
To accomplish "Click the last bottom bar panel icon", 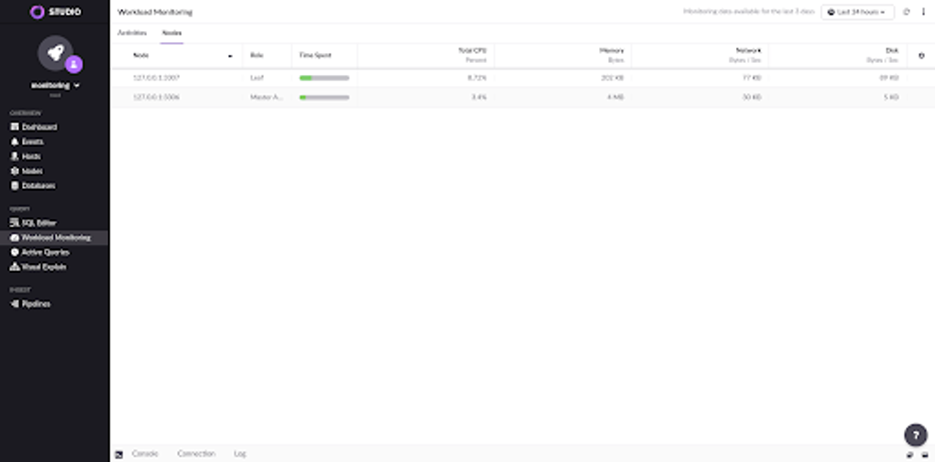I will (x=925, y=455).
